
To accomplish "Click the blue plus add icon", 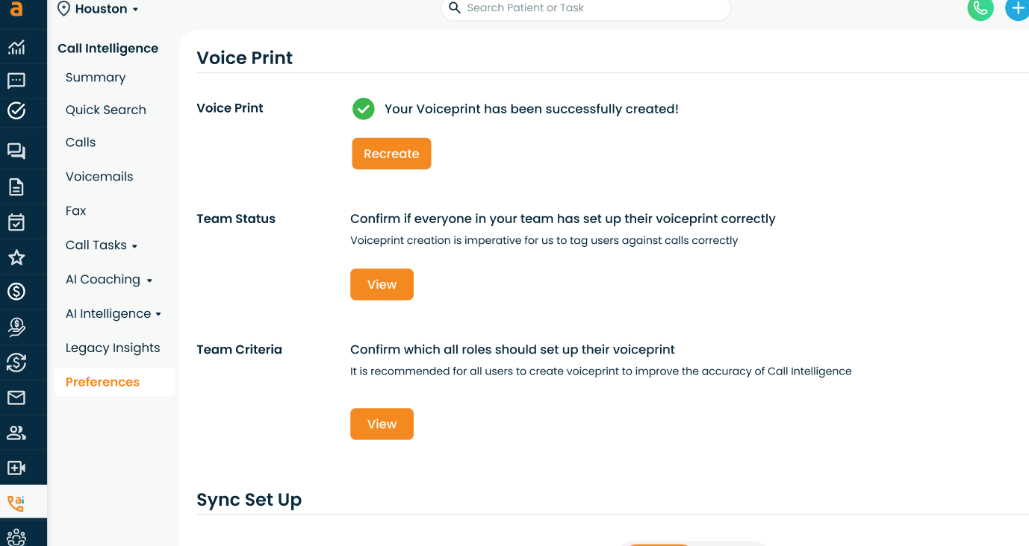I will tap(1017, 9).
